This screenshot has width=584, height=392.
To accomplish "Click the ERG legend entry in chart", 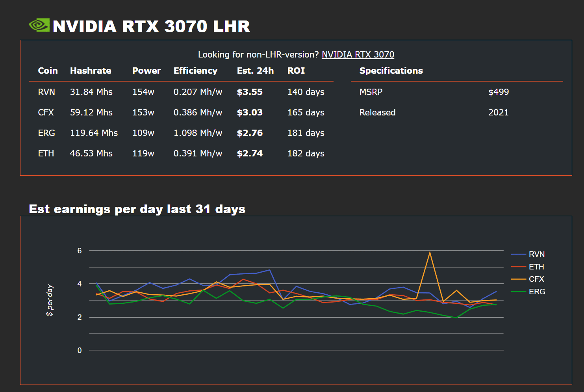I will coord(528,292).
